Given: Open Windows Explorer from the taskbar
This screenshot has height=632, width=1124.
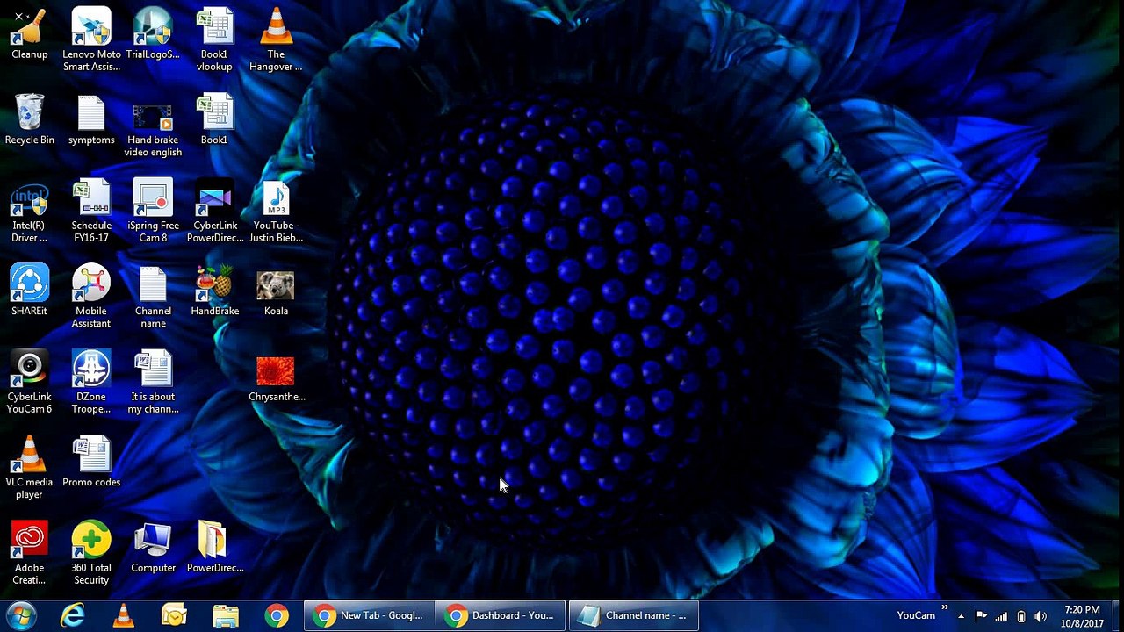Looking at the screenshot, I should tap(226, 616).
